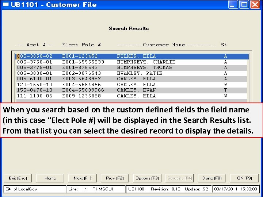Screen dimensions: 263x197
Task: Click City of LocalGov status field
Action: pyautogui.click(x=35, y=189)
